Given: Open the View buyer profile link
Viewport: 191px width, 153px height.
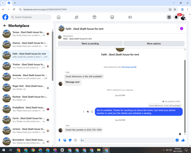Looking at the screenshot, I should 129,67.
